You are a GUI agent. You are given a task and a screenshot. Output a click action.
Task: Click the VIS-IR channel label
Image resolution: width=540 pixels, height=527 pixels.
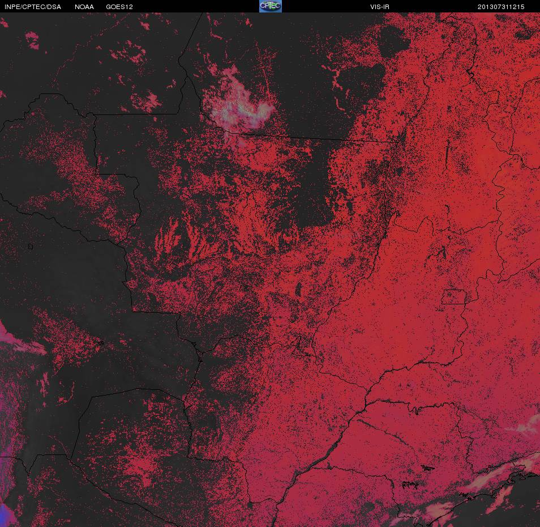379,7
